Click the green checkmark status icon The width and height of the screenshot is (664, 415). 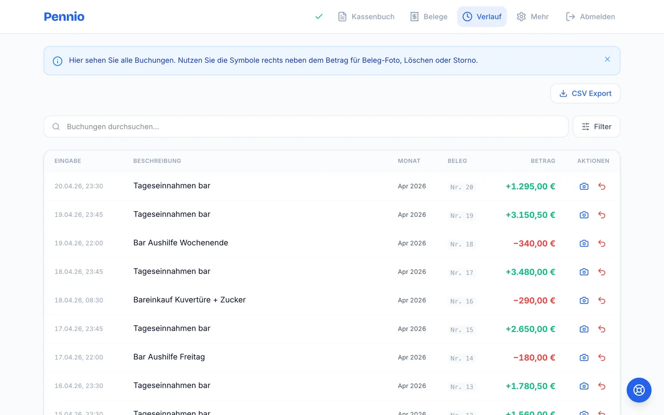319,17
